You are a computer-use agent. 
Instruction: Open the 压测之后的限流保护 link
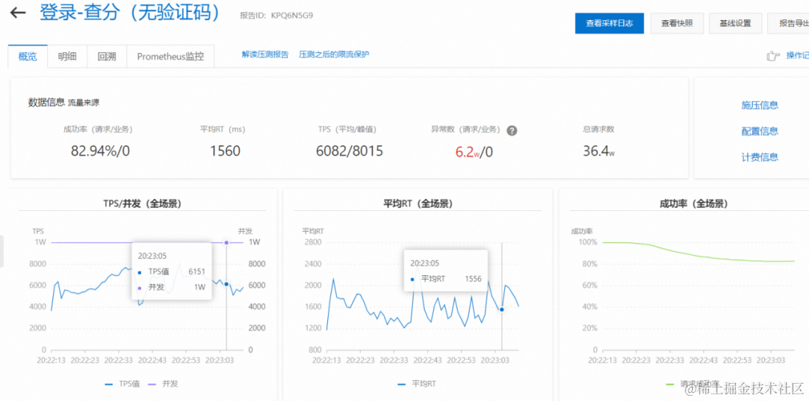click(x=334, y=55)
